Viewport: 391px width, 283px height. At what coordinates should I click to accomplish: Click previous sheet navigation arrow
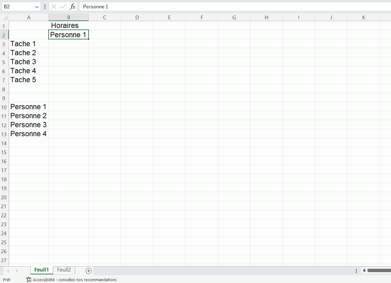8,271
